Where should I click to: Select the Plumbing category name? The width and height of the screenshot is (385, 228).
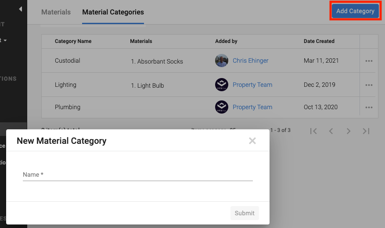(68, 107)
